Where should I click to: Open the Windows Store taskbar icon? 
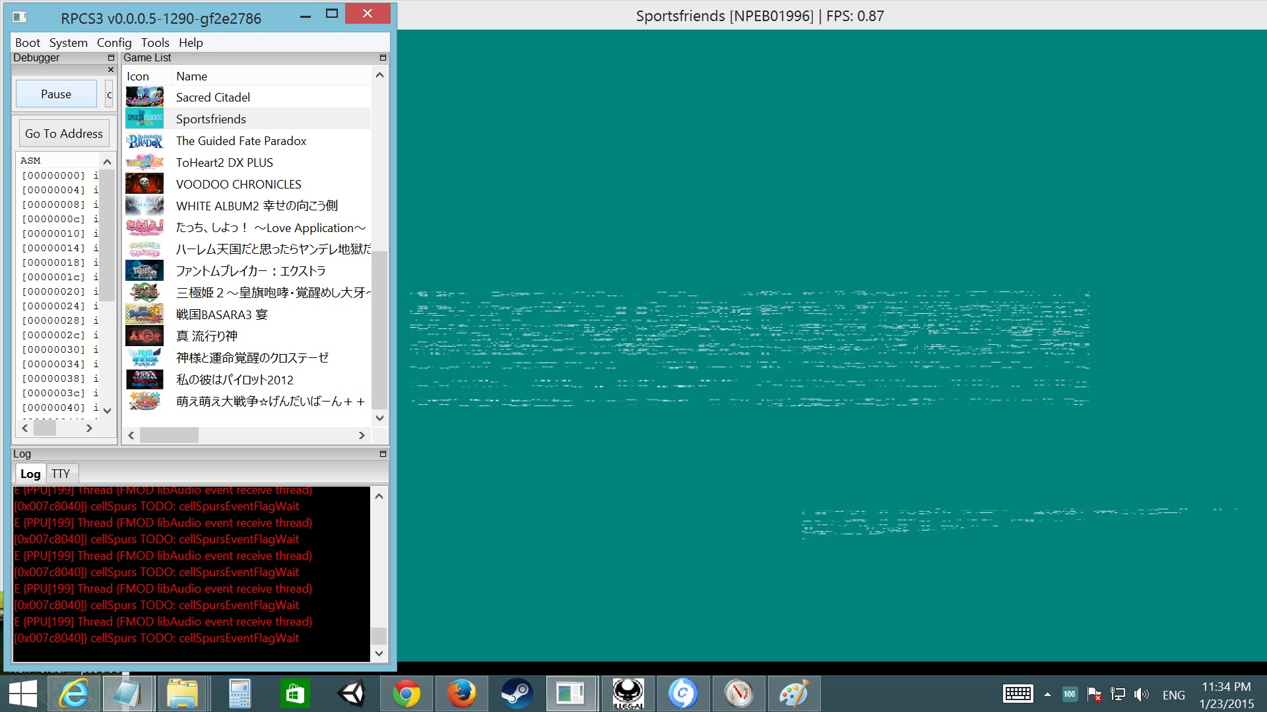(295, 694)
